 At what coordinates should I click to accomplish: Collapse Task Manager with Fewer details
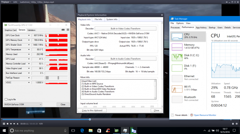tap(179, 115)
